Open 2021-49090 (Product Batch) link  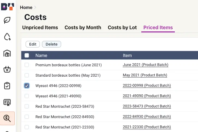click(x=147, y=96)
